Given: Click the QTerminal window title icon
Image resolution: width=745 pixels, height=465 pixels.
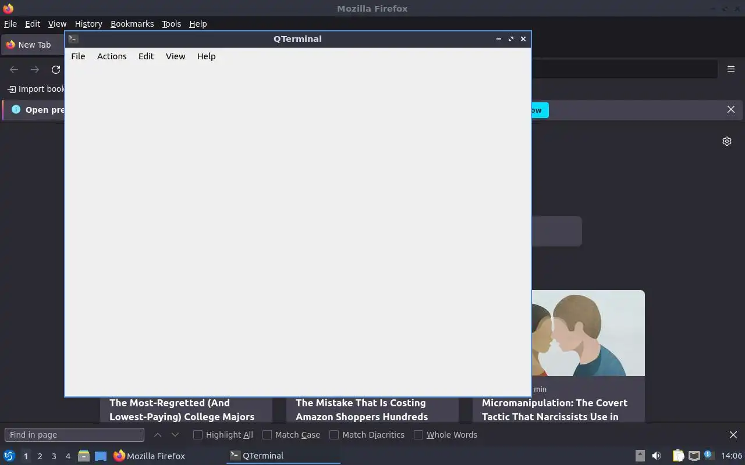Looking at the screenshot, I should pyautogui.click(x=73, y=39).
